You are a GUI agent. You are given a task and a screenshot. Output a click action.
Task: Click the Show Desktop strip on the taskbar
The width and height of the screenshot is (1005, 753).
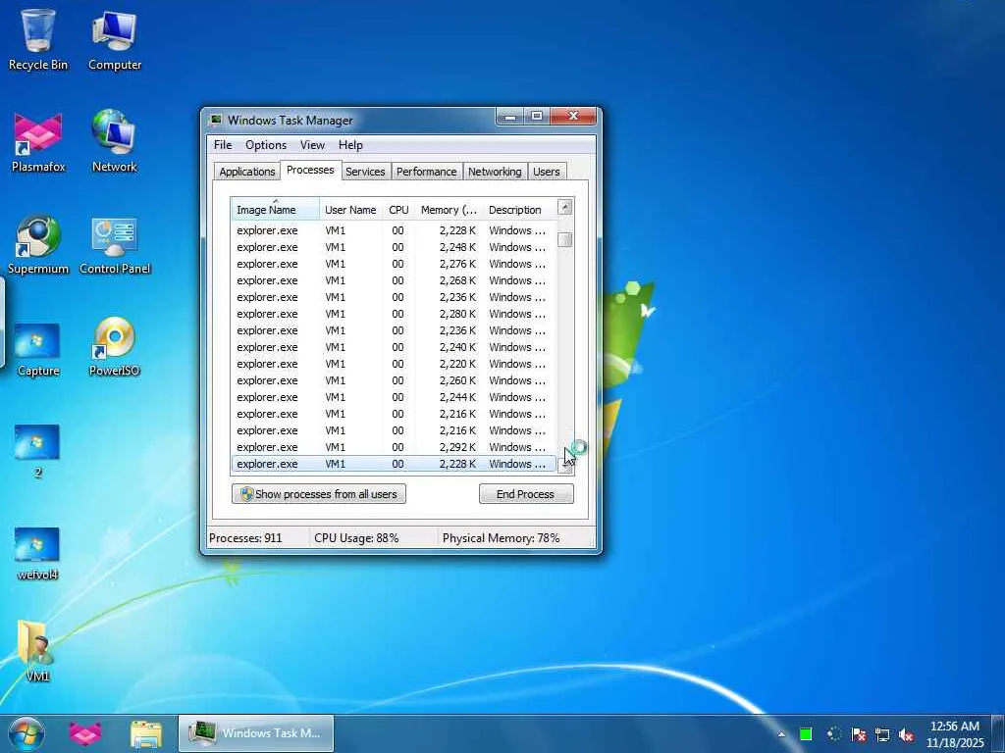(998, 733)
